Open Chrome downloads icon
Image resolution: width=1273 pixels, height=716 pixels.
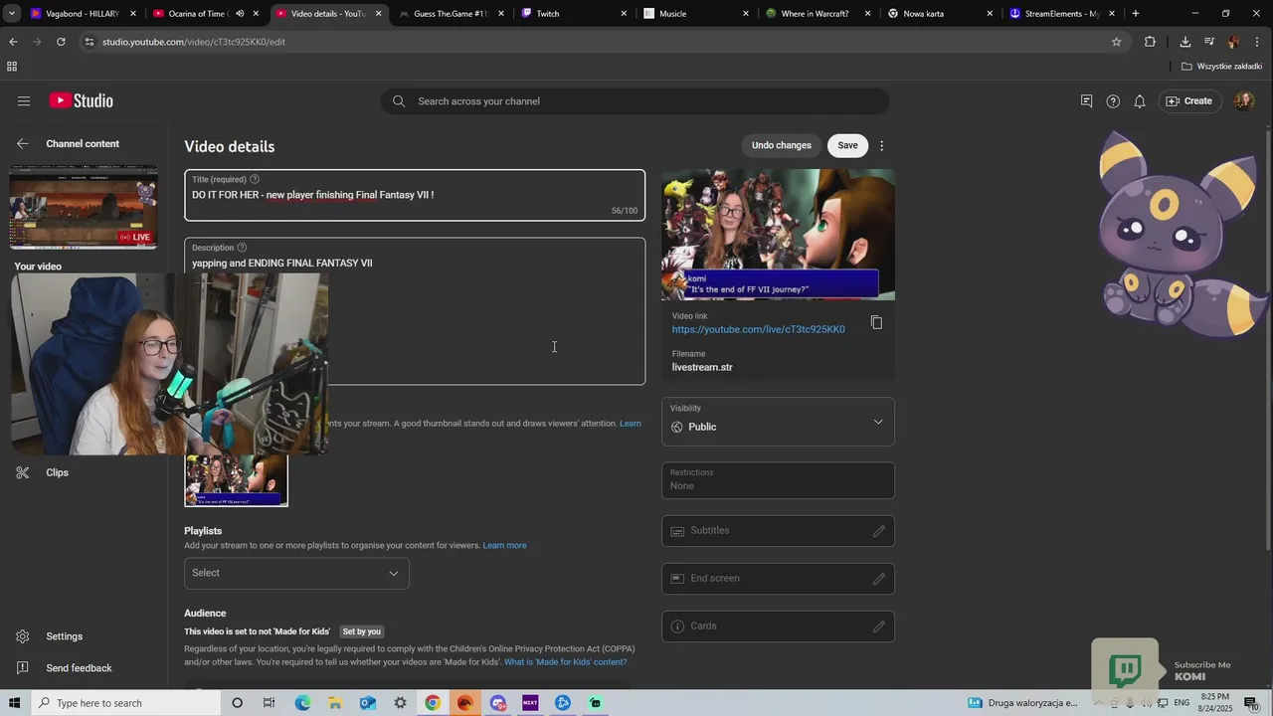click(1184, 42)
